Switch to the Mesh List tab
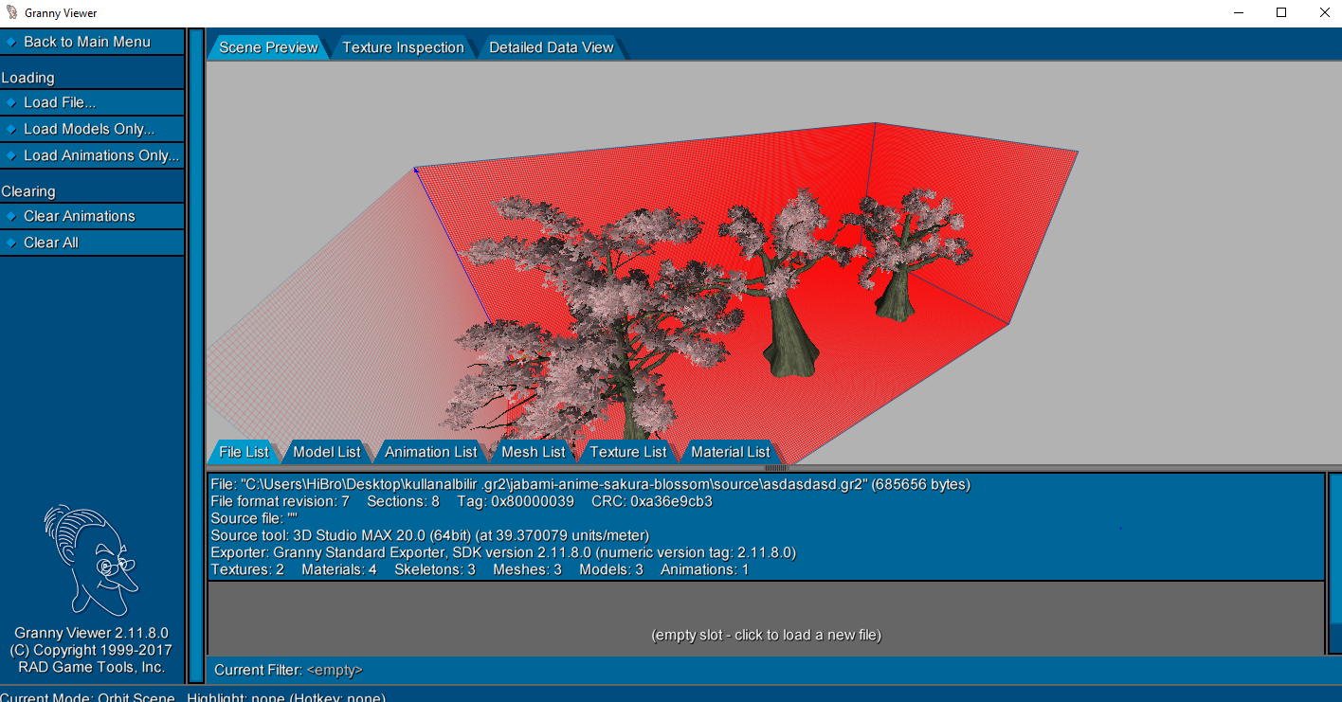1342x702 pixels. (532, 452)
